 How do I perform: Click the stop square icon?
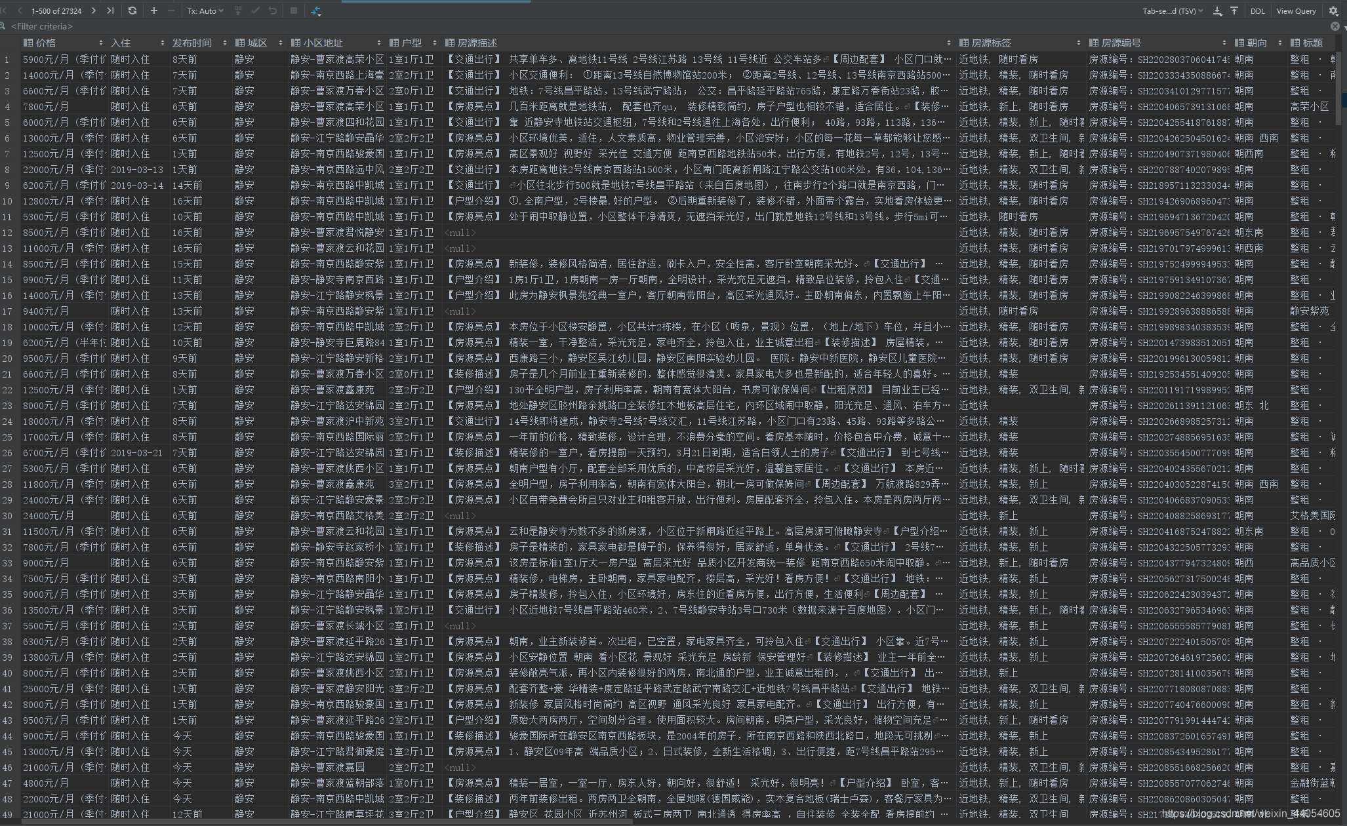294,10
